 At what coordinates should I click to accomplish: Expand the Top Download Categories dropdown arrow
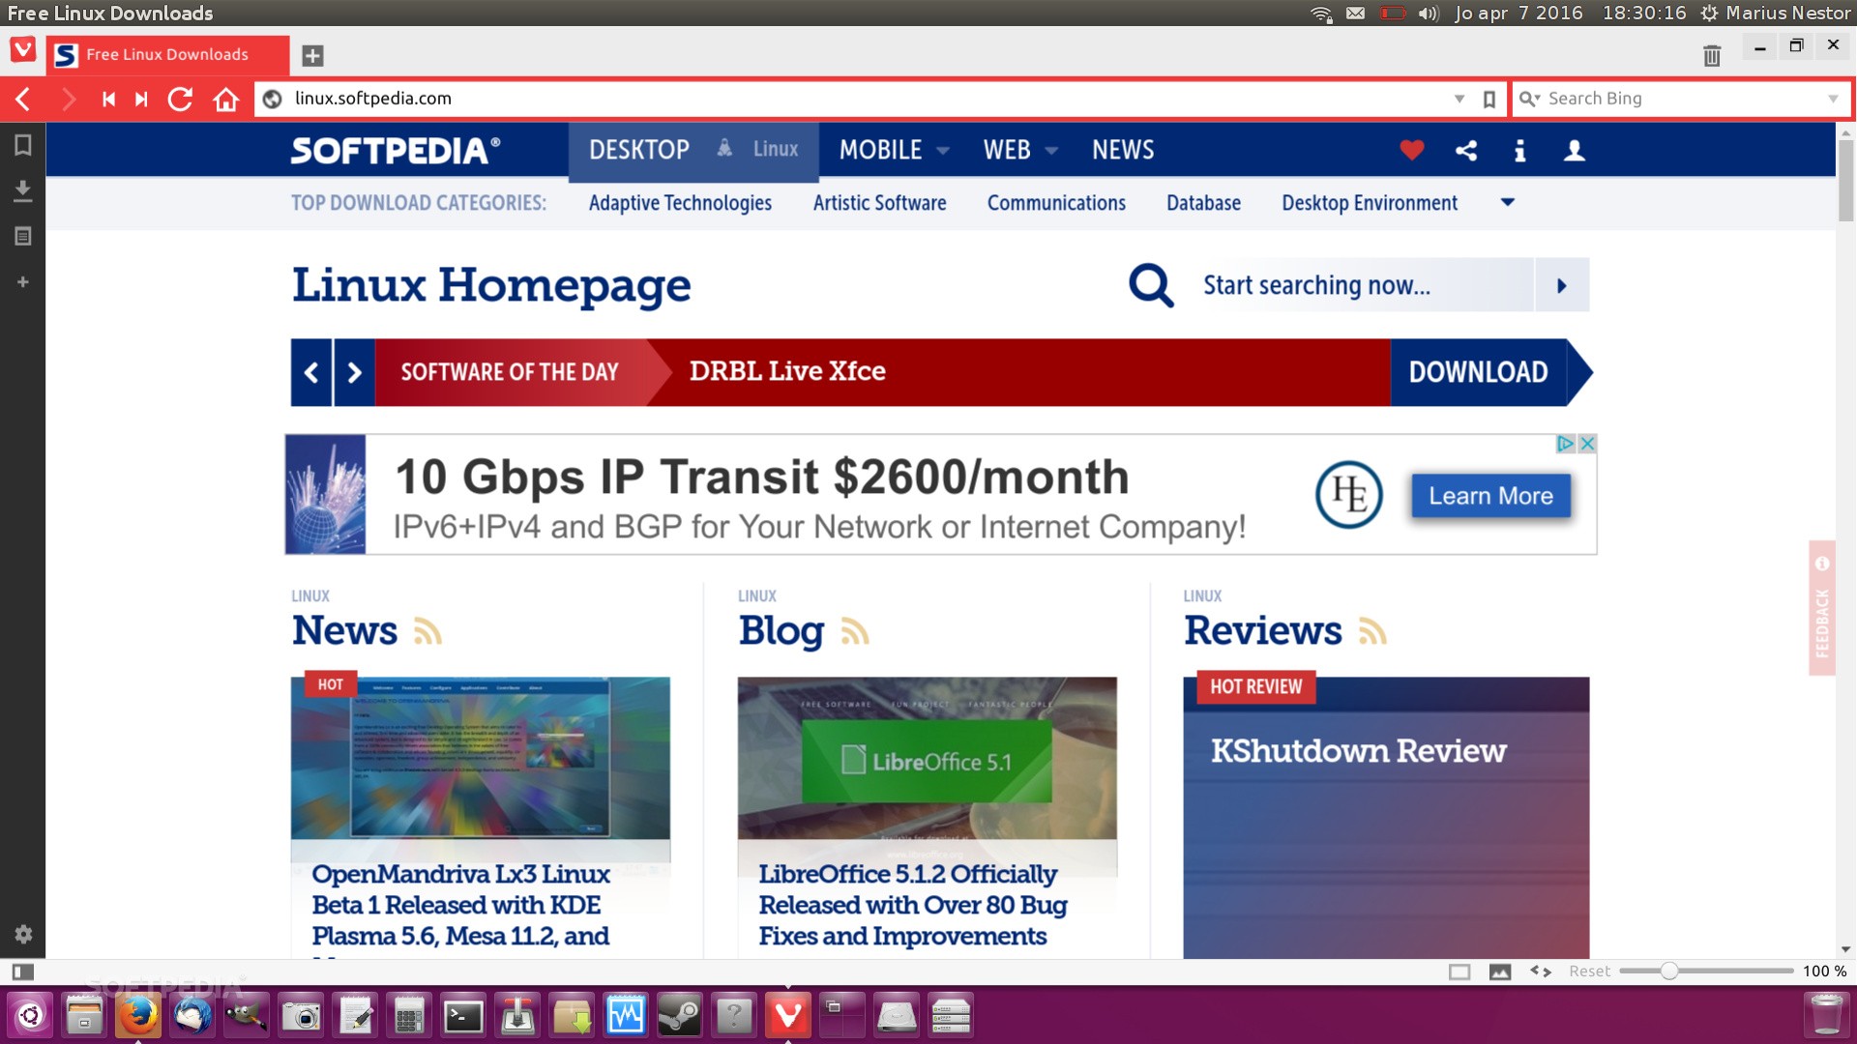click(1508, 203)
